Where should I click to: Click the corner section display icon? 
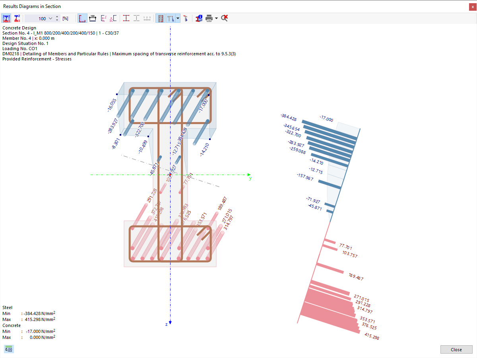click(x=82, y=18)
